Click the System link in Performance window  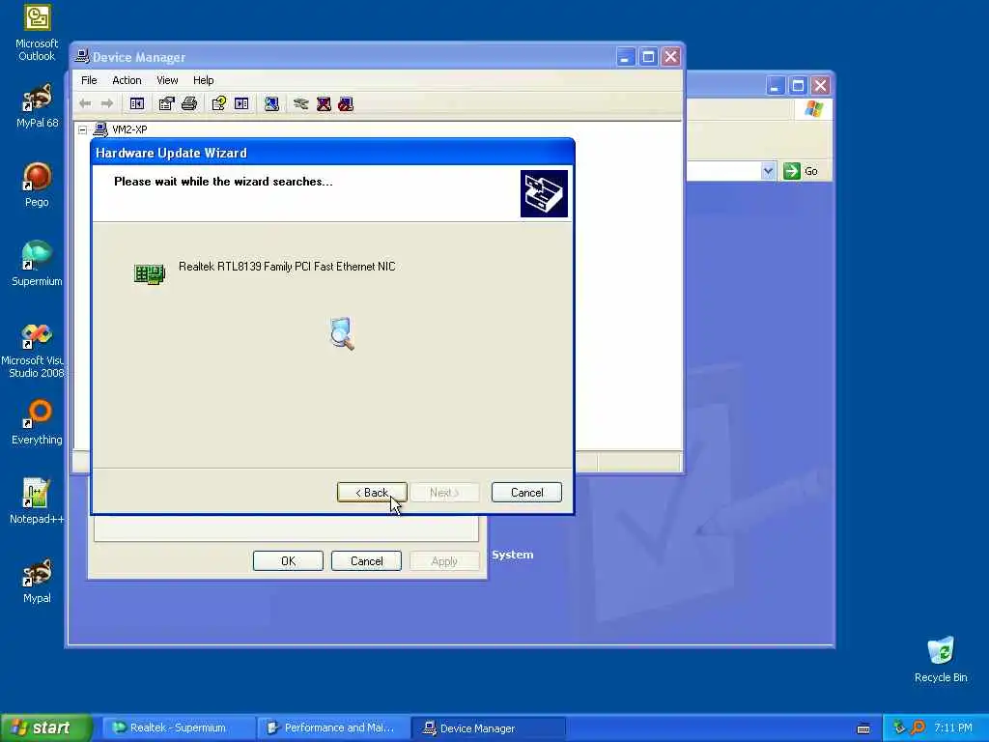click(x=513, y=555)
